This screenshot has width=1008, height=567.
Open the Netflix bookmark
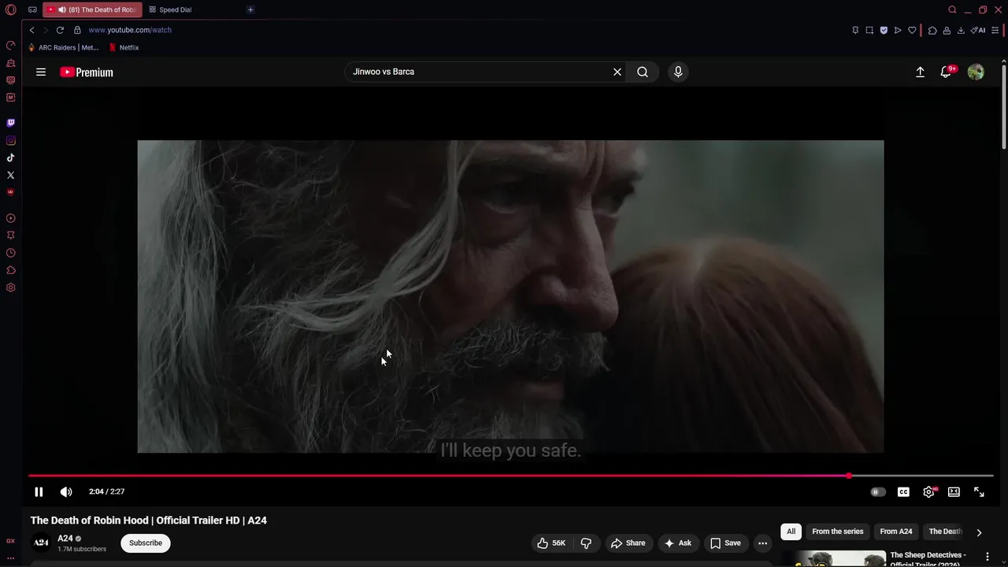pyautogui.click(x=124, y=47)
